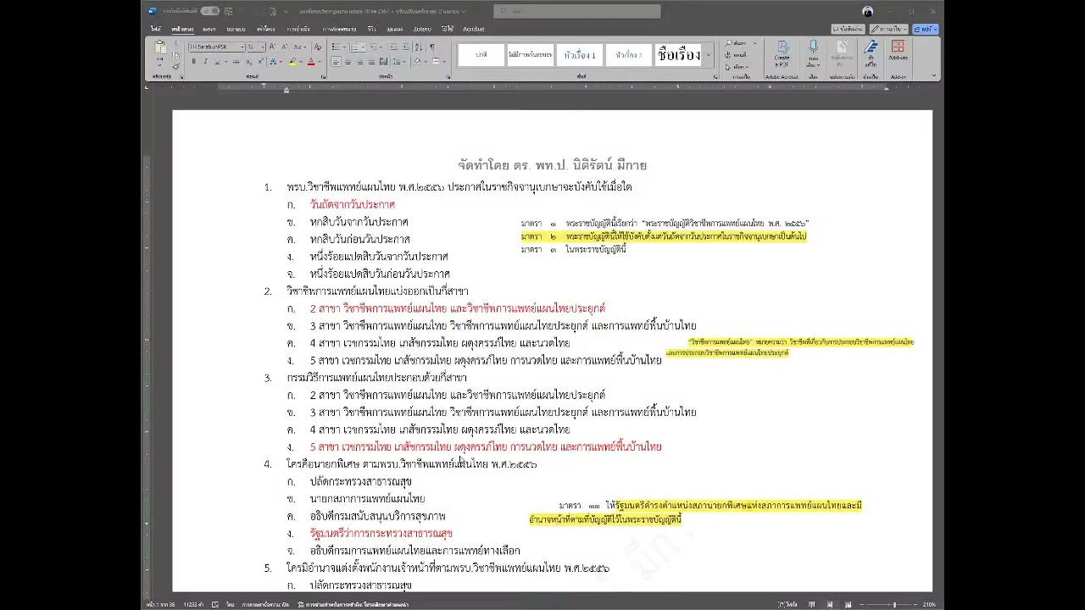This screenshot has height=610, width=1085.
Task: Apply the หัวเรื่อง 1 style
Action: pyautogui.click(x=580, y=55)
